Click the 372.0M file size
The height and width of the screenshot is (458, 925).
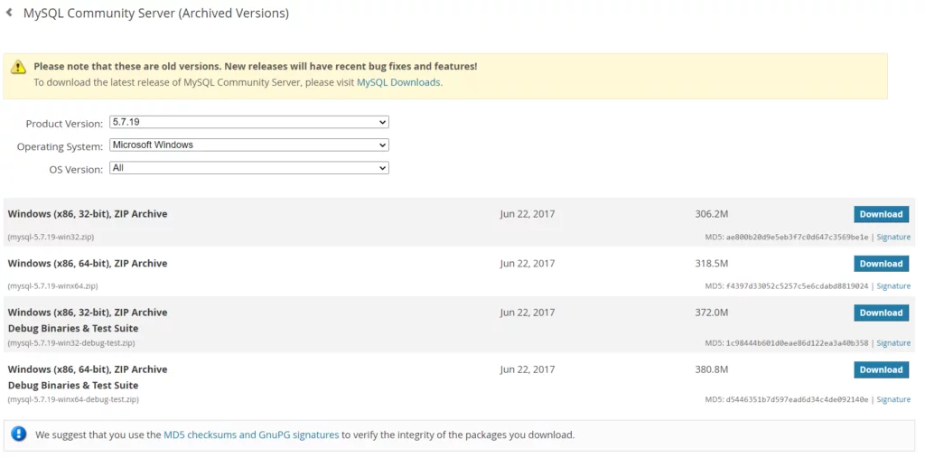coord(712,313)
